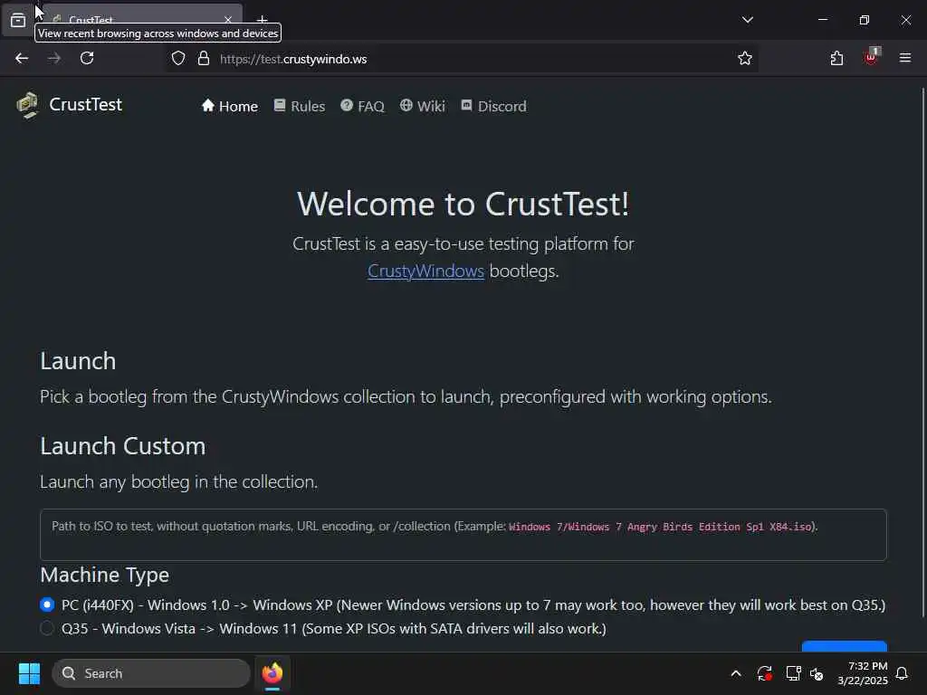Open the notifications bell icon

[x=903, y=673]
